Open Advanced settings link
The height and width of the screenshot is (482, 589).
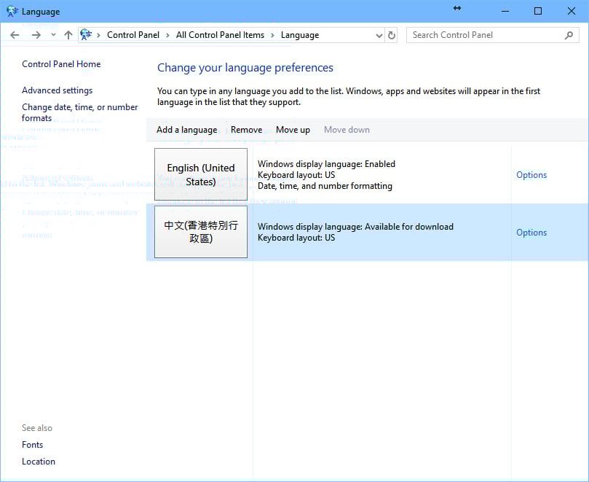[x=57, y=90]
